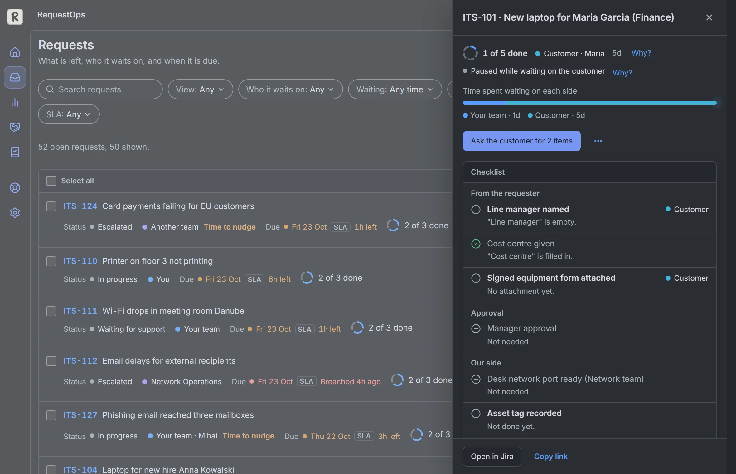
Task: Click 'Your team · 1d' legend
Action: pyautogui.click(x=492, y=115)
